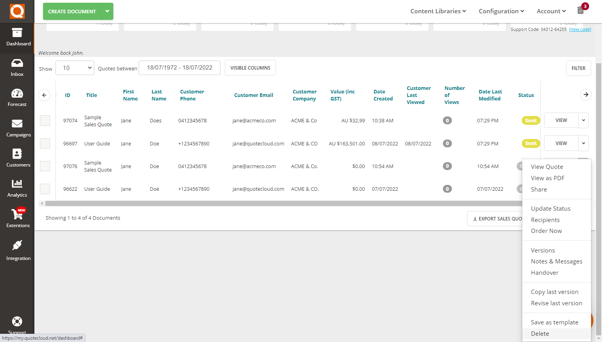The width and height of the screenshot is (602, 342).
Task: Open the Account menu
Action: [551, 11]
